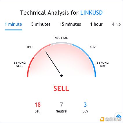Screen dimensions: 123x123
Task: Click the Technical Analysis heading text
Action: (x=49, y=13)
